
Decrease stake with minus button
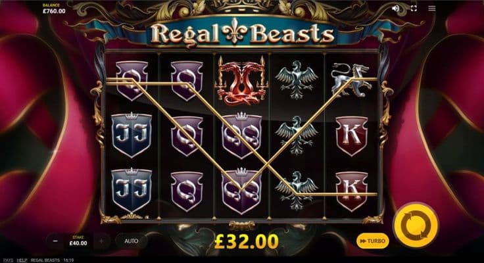[x=55, y=241]
